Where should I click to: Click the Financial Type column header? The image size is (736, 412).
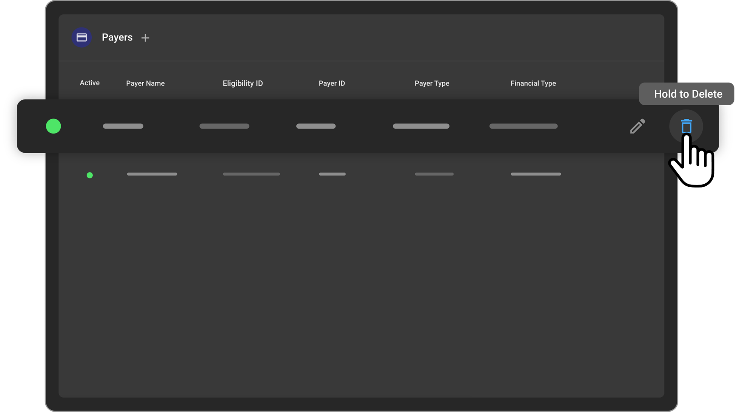pyautogui.click(x=533, y=83)
